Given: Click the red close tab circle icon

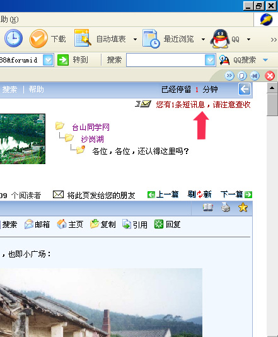Looking at the screenshot, I should point(270,76).
